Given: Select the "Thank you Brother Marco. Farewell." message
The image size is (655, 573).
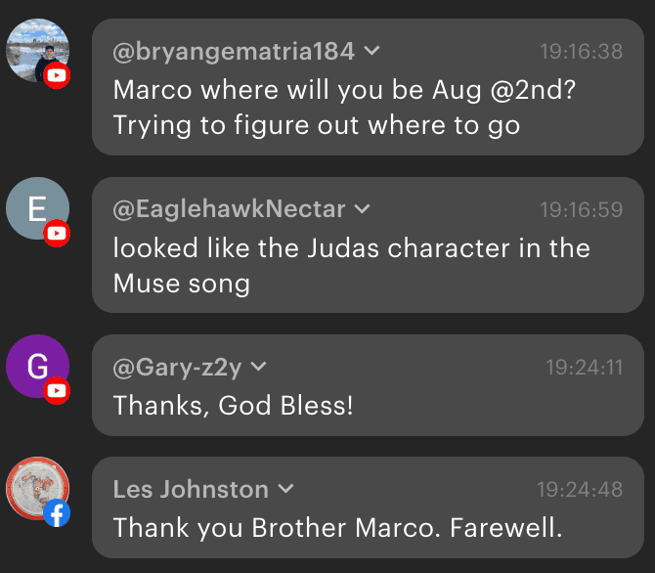Looking at the screenshot, I should (338, 528).
